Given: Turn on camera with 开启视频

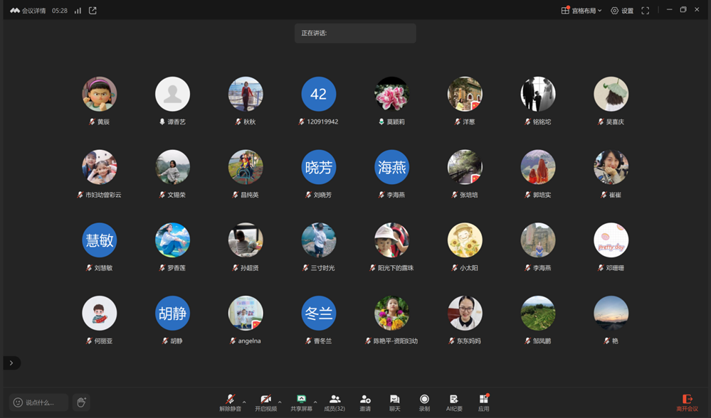Looking at the screenshot, I should click(265, 402).
